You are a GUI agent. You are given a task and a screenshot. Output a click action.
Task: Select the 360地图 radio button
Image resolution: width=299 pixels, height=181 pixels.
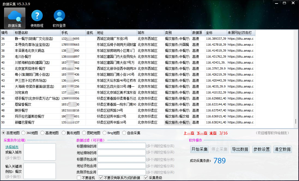23,133
